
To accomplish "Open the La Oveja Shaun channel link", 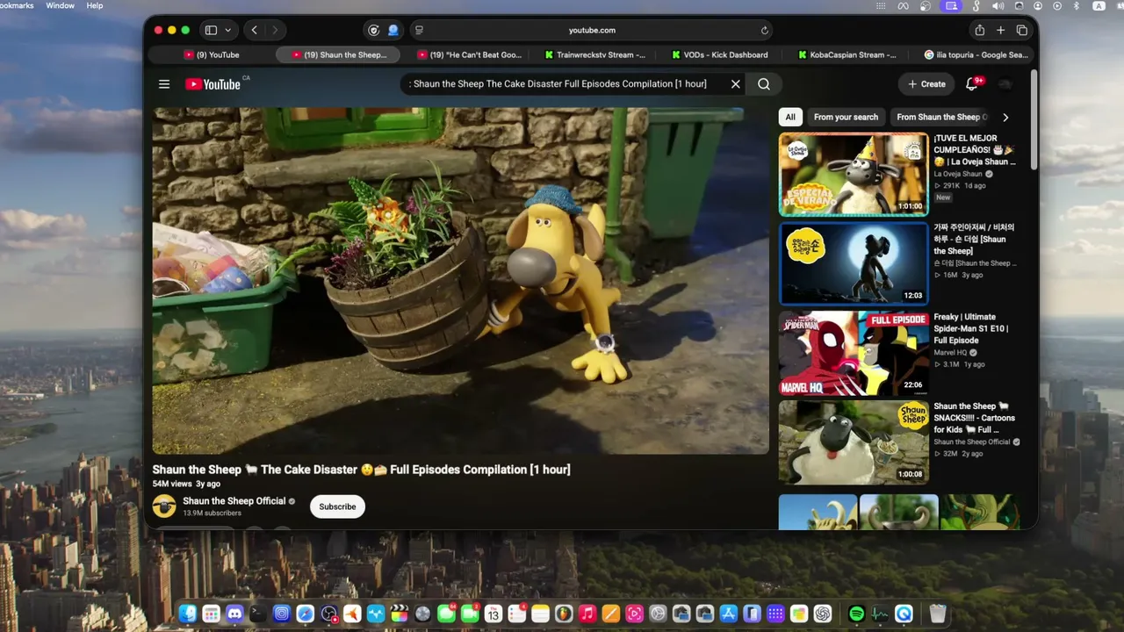I will pos(958,174).
